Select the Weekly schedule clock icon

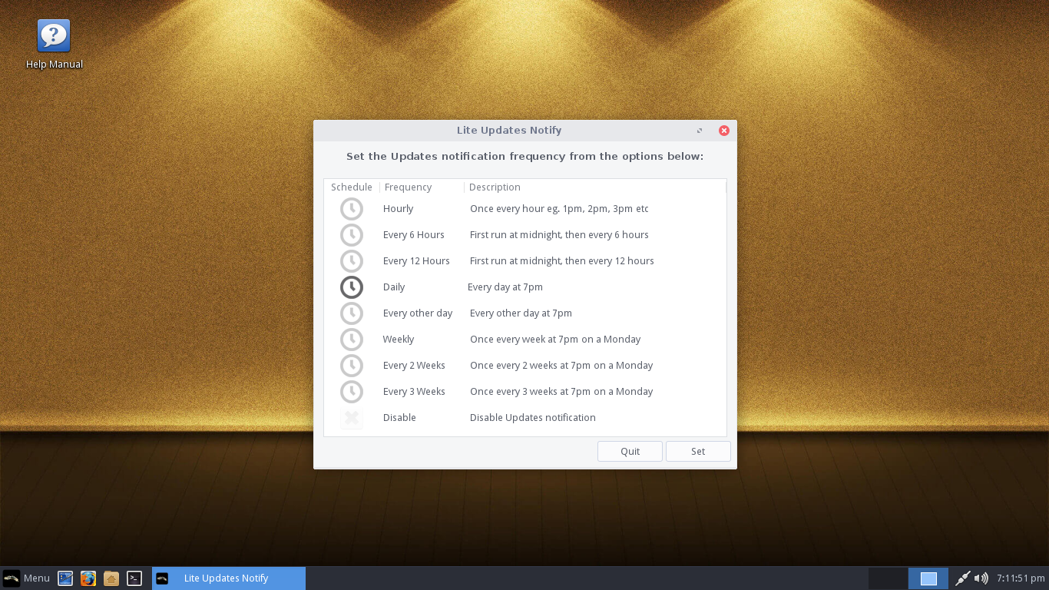[x=352, y=340]
